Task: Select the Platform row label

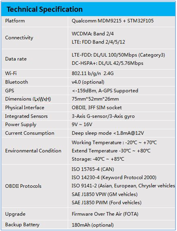Action: tap(15, 21)
